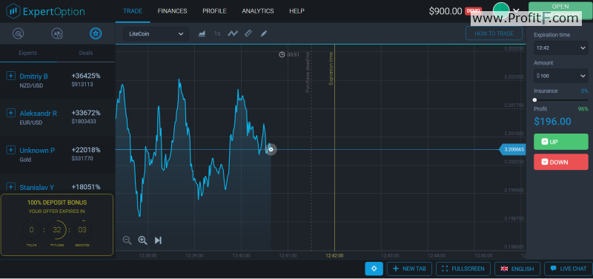Expand the account chevron near avatar
The image size is (593, 279).
click(516, 11)
